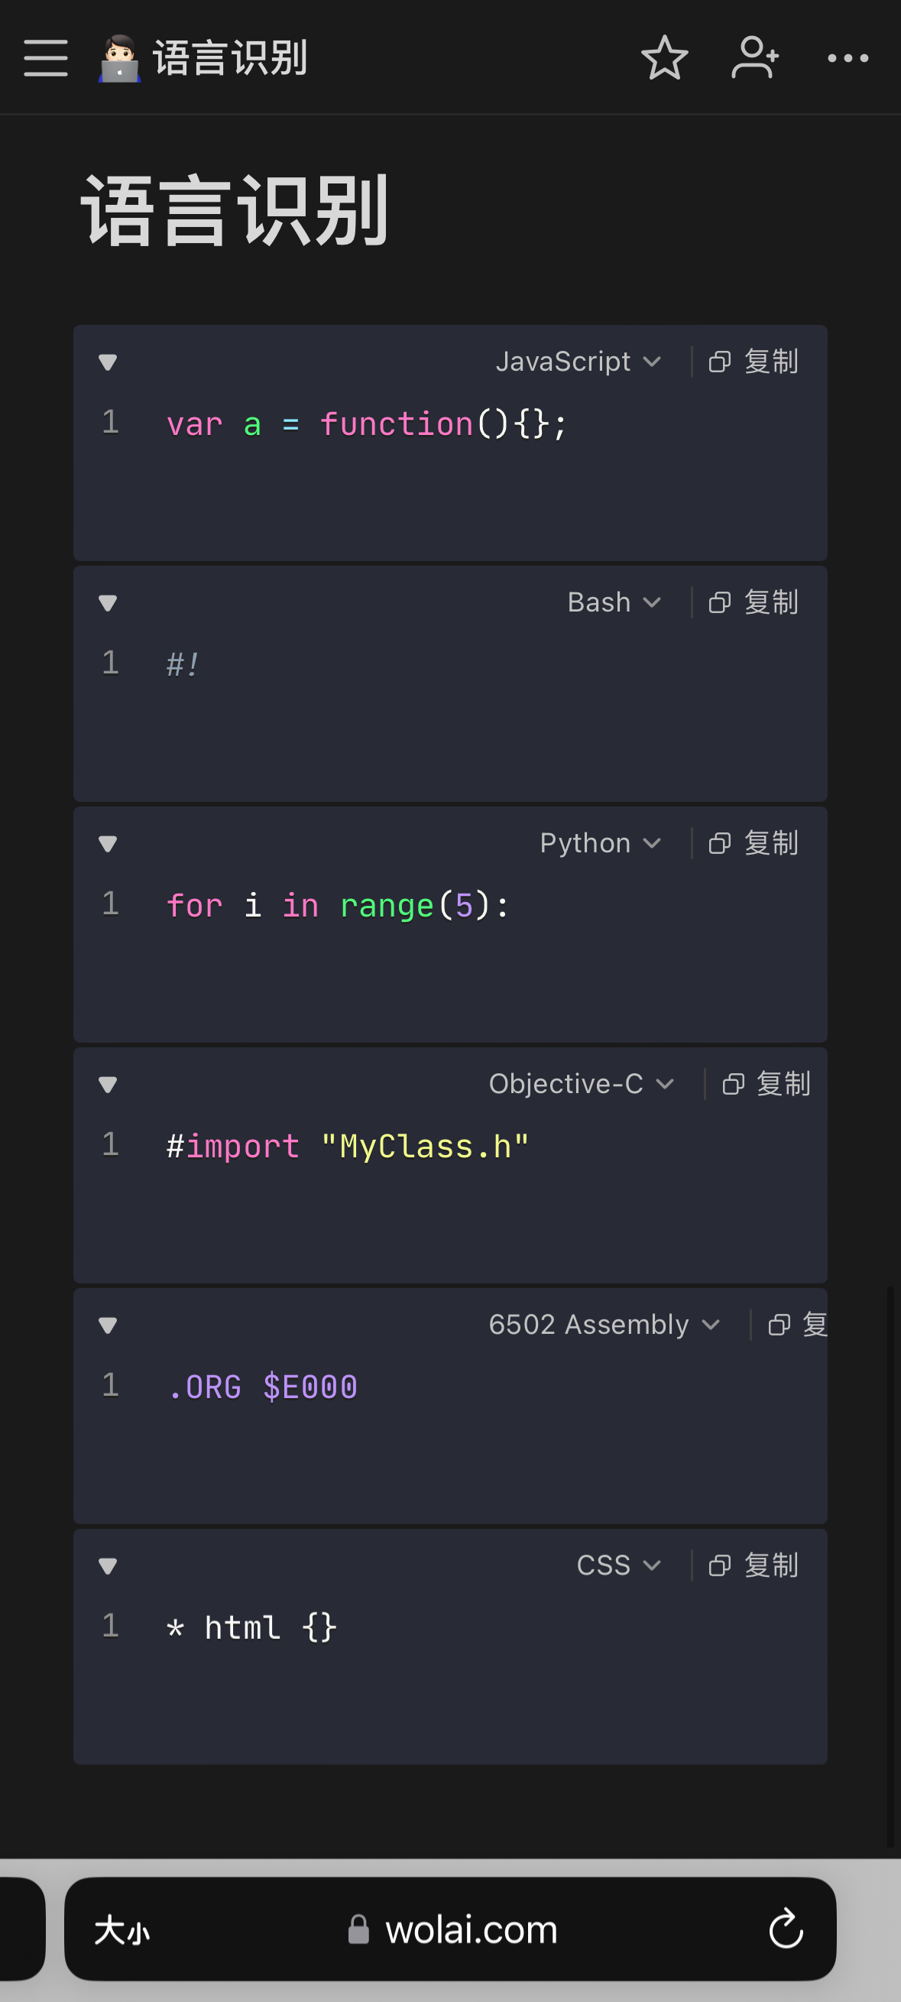
Task: Open the three-dot more options menu
Action: 848,58
